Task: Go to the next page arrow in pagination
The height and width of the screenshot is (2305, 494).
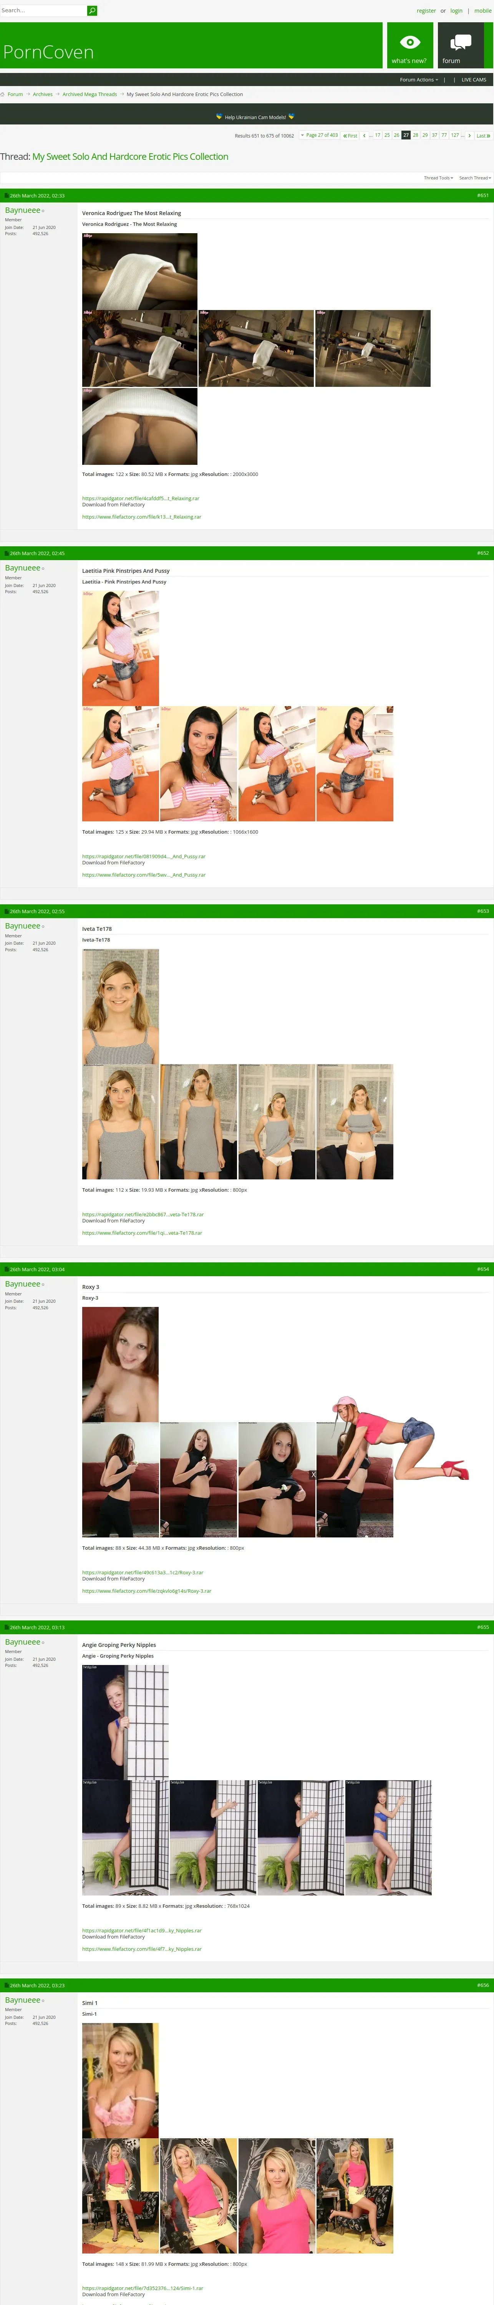Action: pos(470,135)
